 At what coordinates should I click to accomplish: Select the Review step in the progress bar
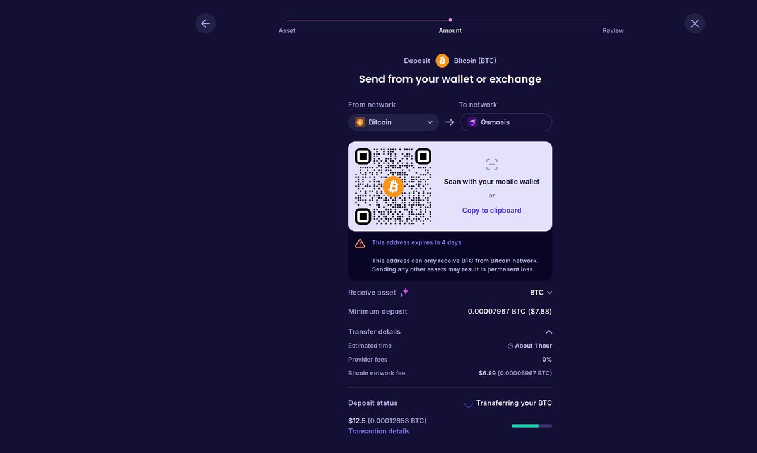[x=613, y=30]
